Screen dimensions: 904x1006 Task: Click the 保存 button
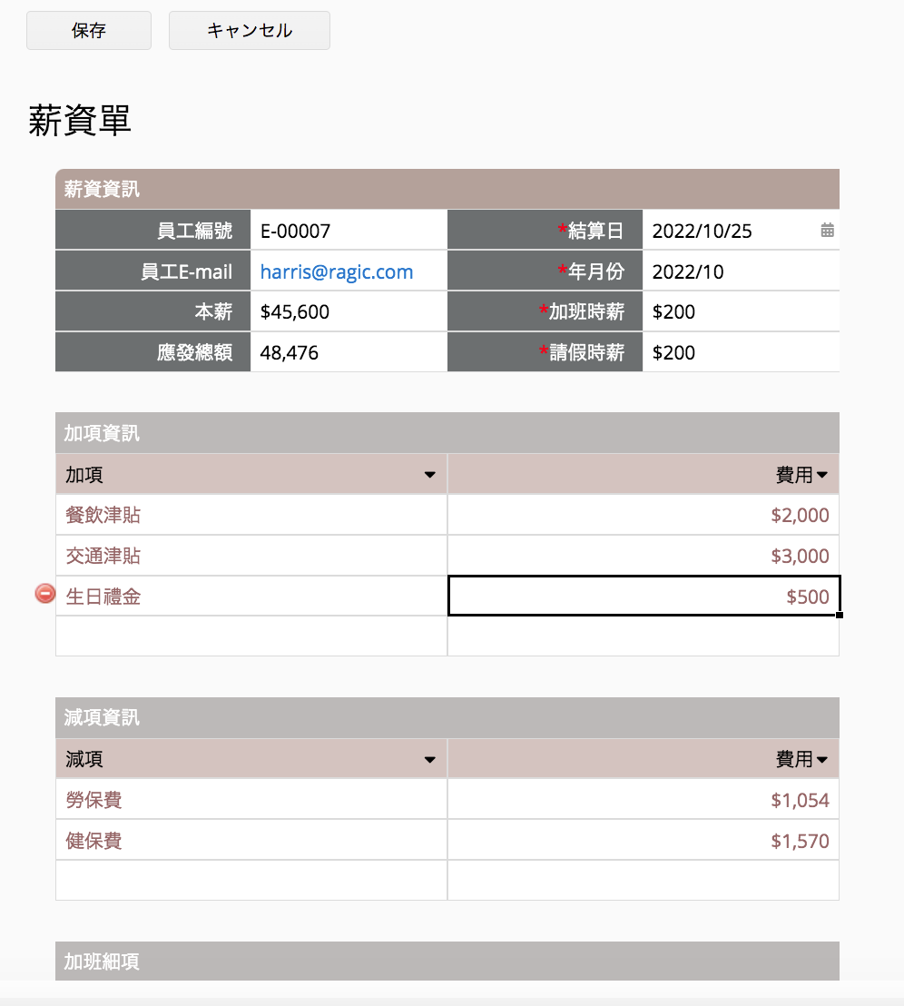(x=88, y=30)
